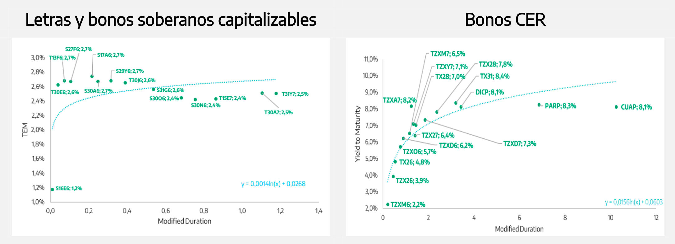Click the TZXM6; 2,2% data label
Screen dimensions: 675x244
[408, 205]
